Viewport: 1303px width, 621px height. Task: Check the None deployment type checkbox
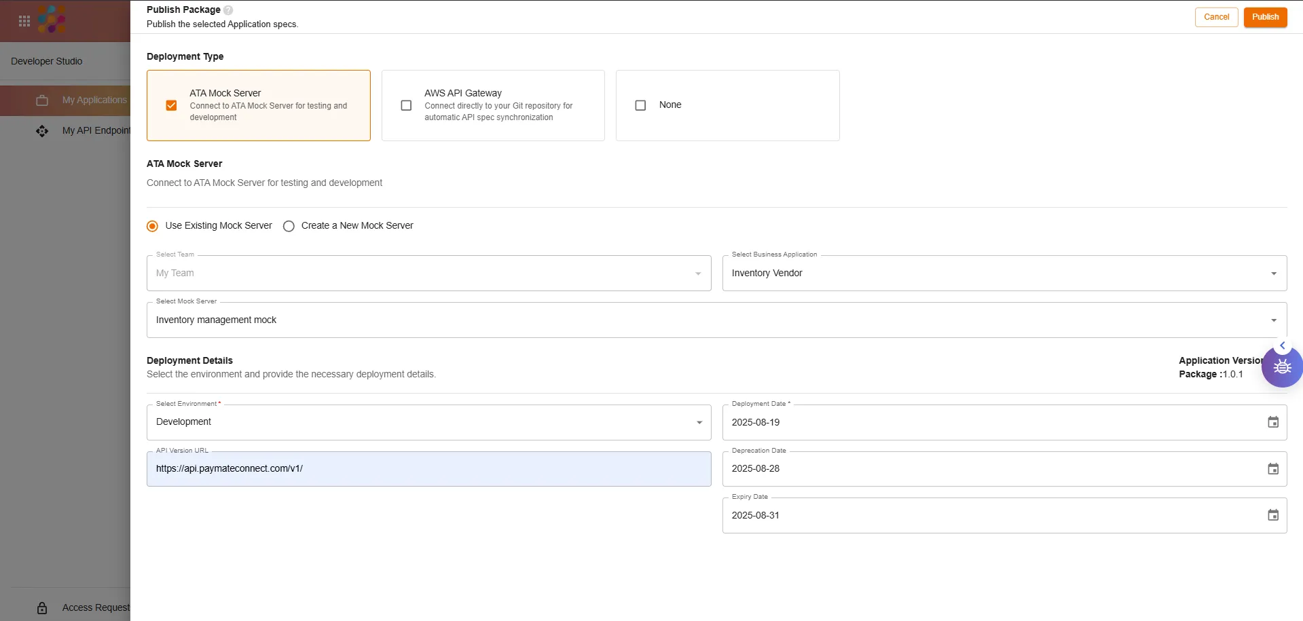[x=640, y=105]
